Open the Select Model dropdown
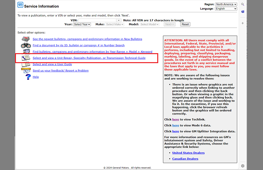Image resolution: width=263 pixels, height=170 pixels. 149,24
